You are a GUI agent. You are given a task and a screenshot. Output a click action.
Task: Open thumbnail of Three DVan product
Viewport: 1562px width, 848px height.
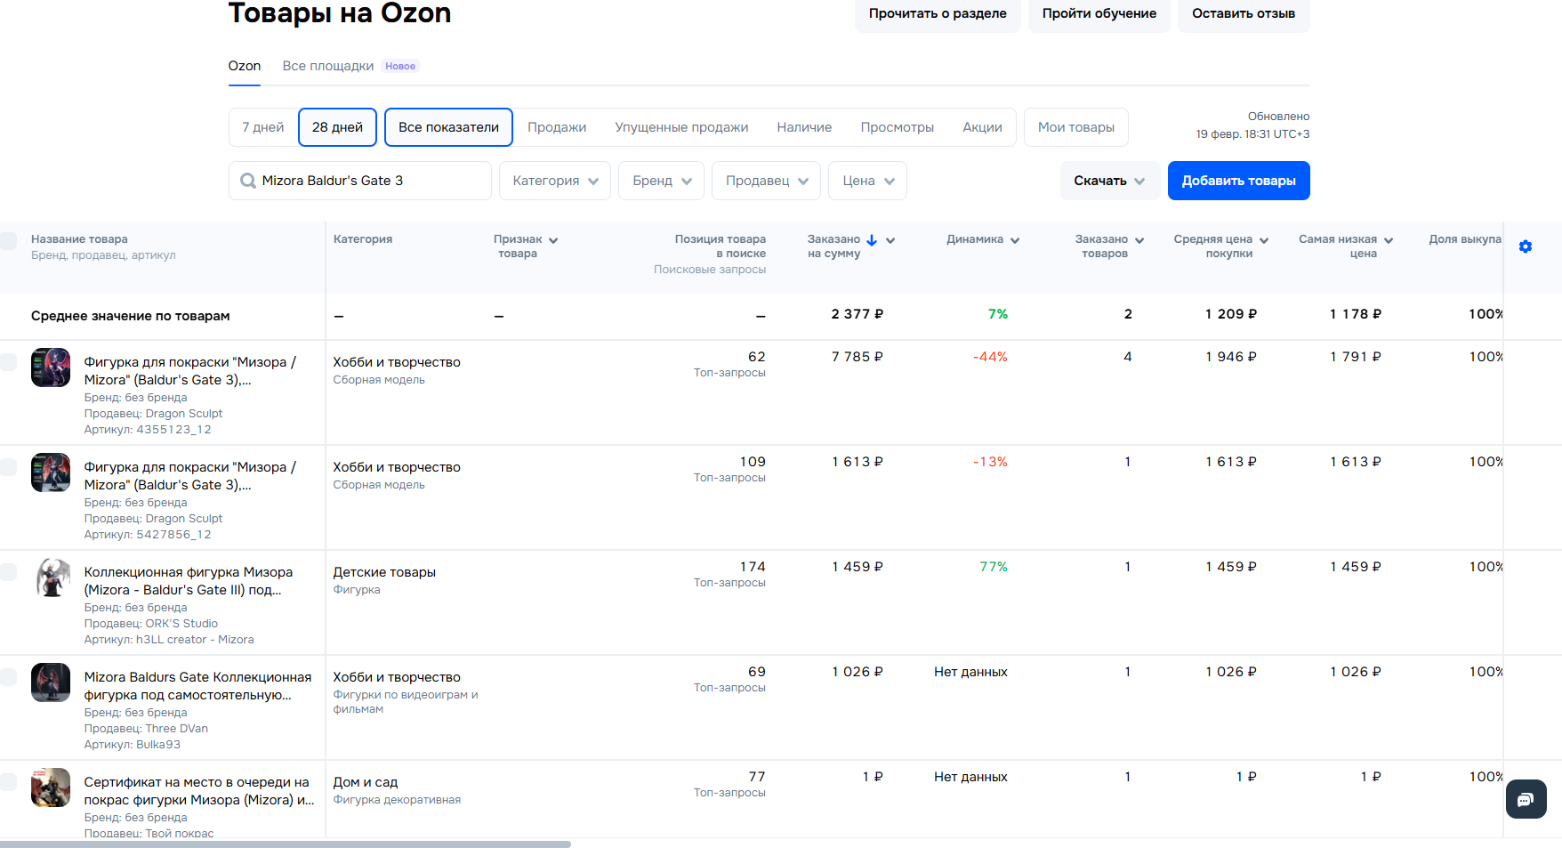click(x=51, y=682)
